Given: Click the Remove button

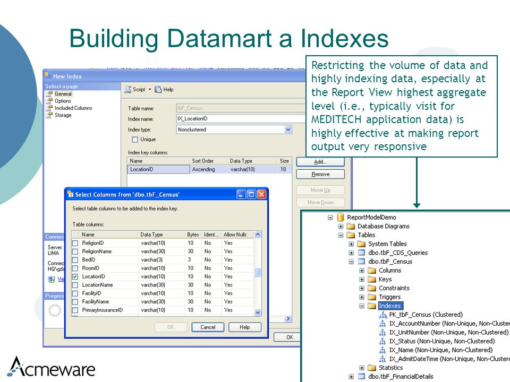Looking at the screenshot, I should (x=320, y=175).
